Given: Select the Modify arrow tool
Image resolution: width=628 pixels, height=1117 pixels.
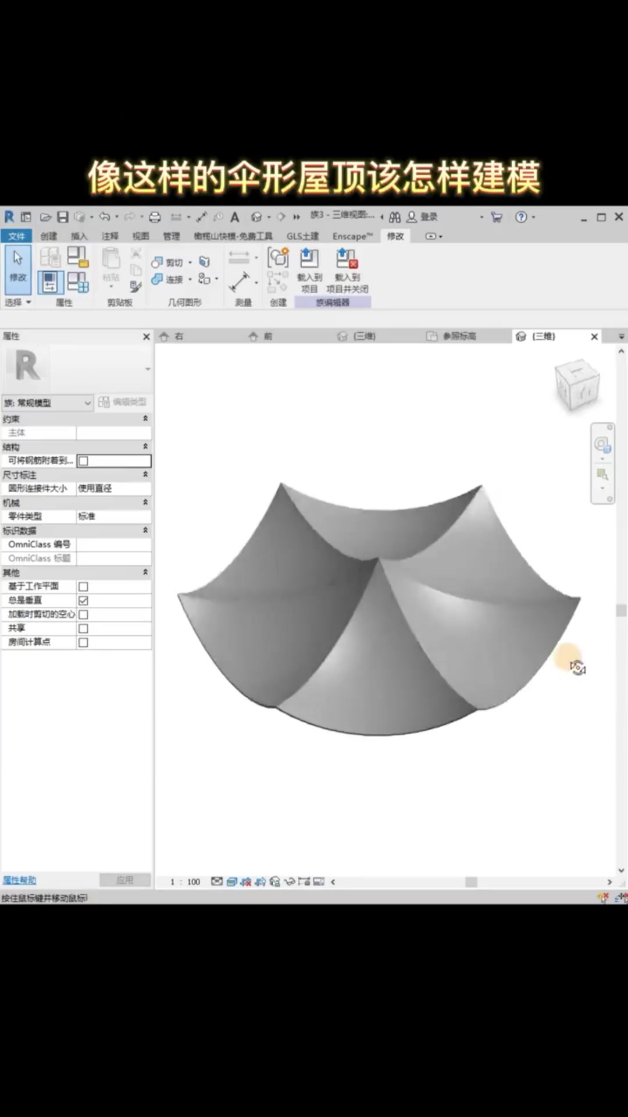Looking at the screenshot, I should click(x=18, y=265).
